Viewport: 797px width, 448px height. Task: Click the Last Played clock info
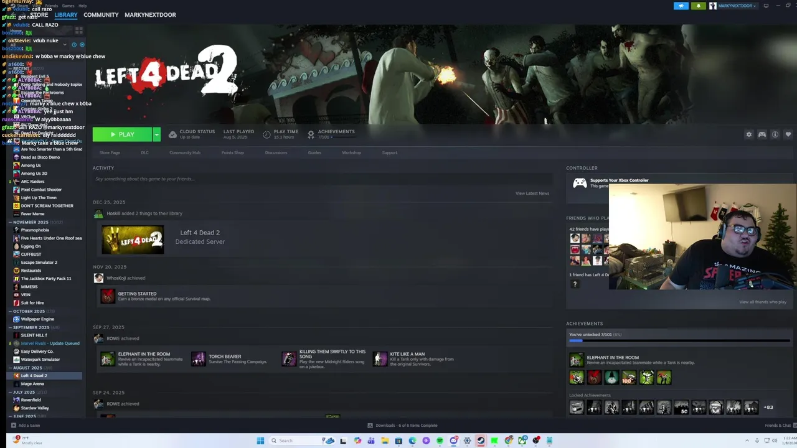point(238,134)
